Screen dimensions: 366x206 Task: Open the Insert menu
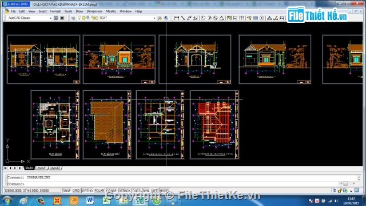(x=42, y=11)
